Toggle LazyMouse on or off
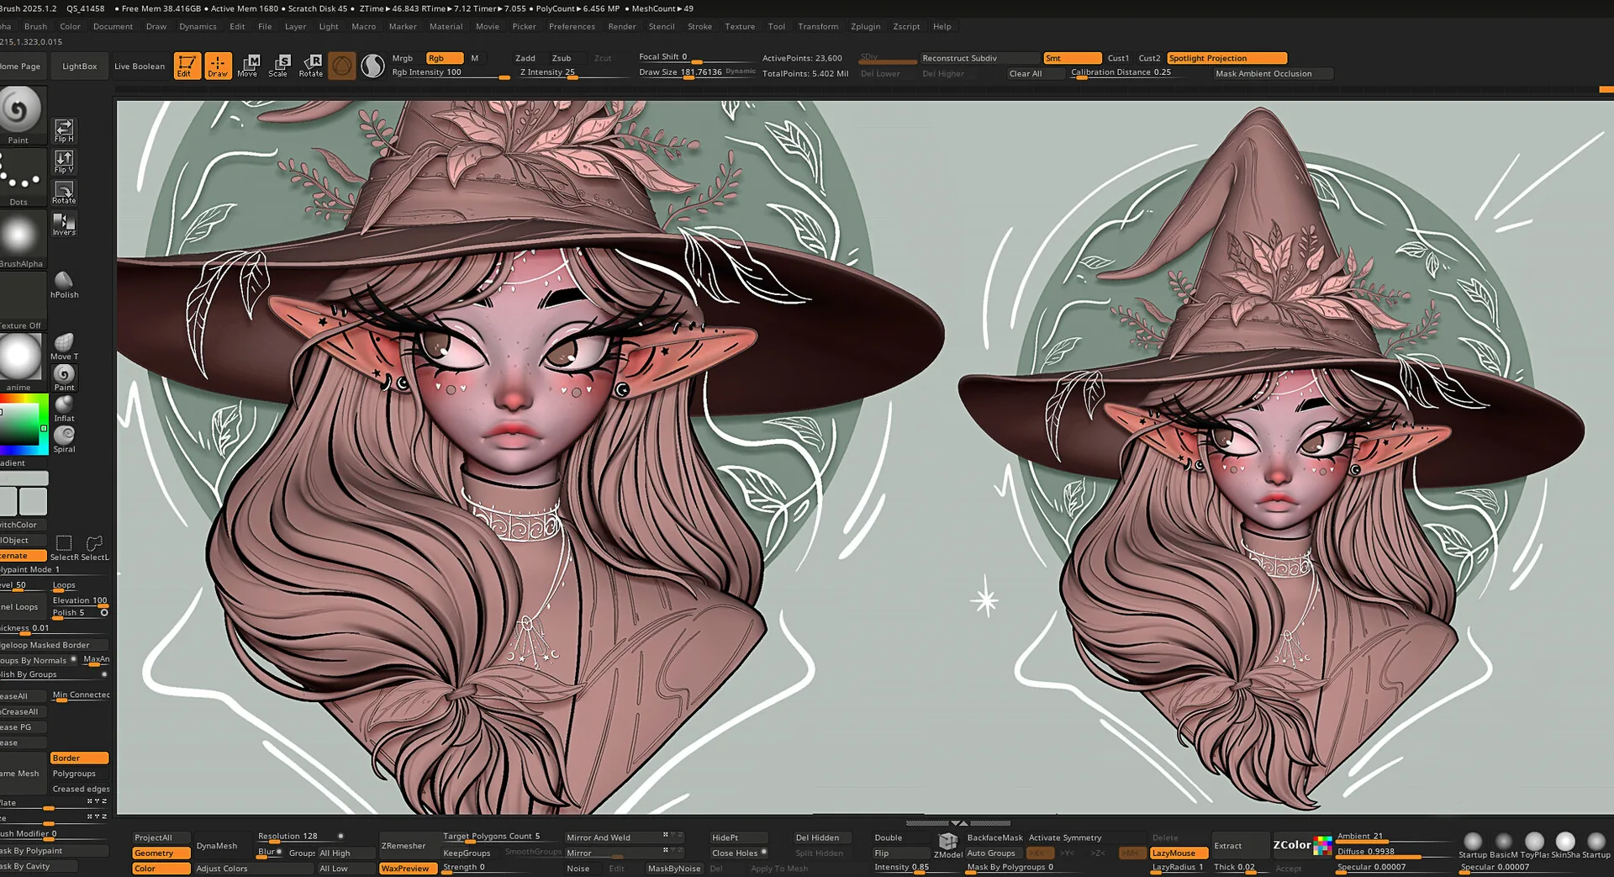This screenshot has width=1614, height=877. click(1179, 853)
